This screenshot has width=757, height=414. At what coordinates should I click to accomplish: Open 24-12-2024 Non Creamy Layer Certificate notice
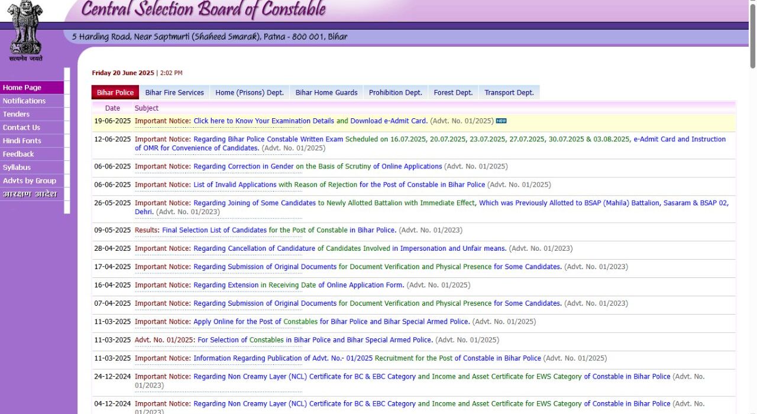click(x=305, y=377)
